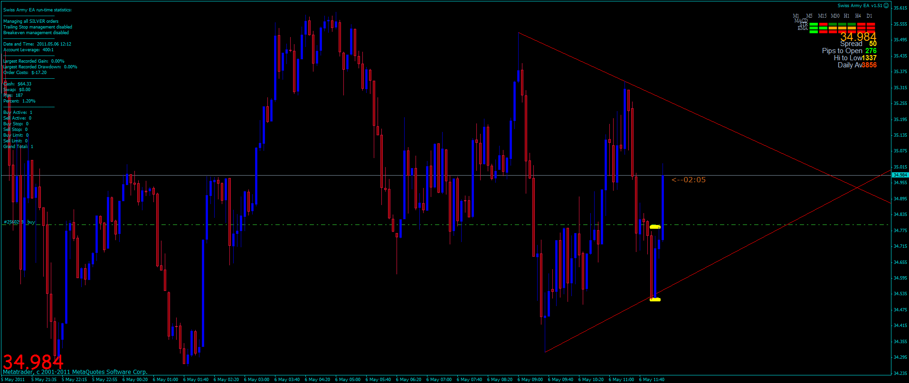Screen dimensions: 909x383
Task: Click the orange 34.984 price in the indicator panel
Action: pyautogui.click(x=858, y=37)
